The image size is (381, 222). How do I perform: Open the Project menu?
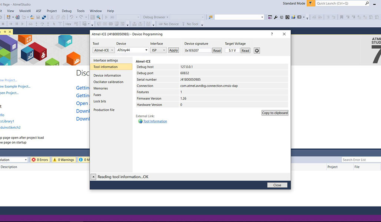pyautogui.click(x=52, y=11)
